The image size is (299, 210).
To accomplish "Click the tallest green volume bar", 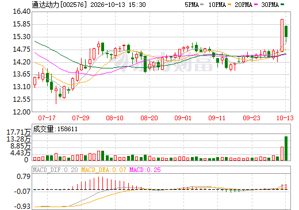I will pyautogui.click(x=286, y=148).
